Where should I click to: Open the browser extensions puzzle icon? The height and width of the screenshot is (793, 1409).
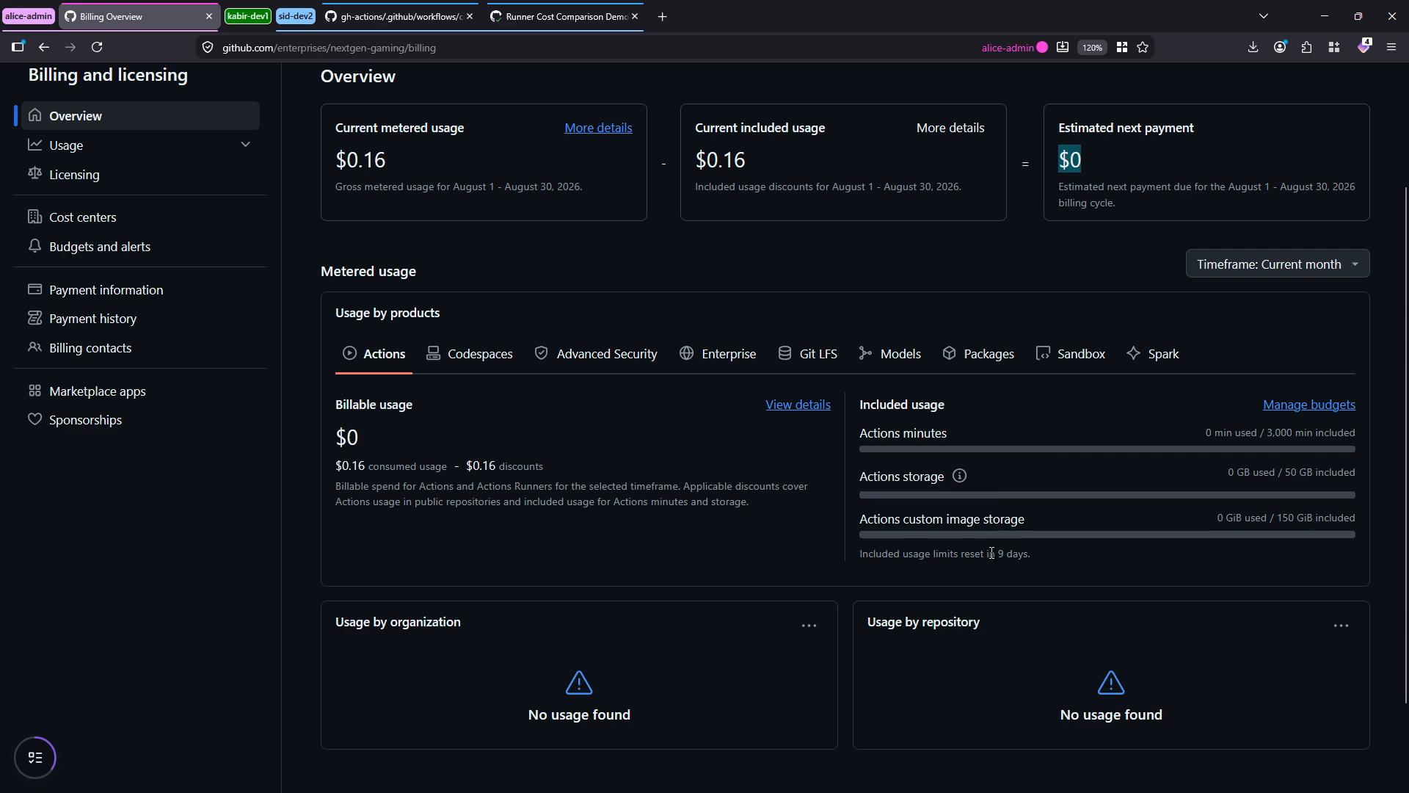[x=1307, y=47]
